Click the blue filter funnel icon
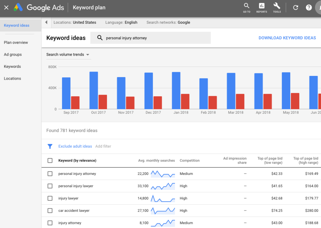Image resolution: width=321 pixels, height=228 pixels. [x=50, y=146]
